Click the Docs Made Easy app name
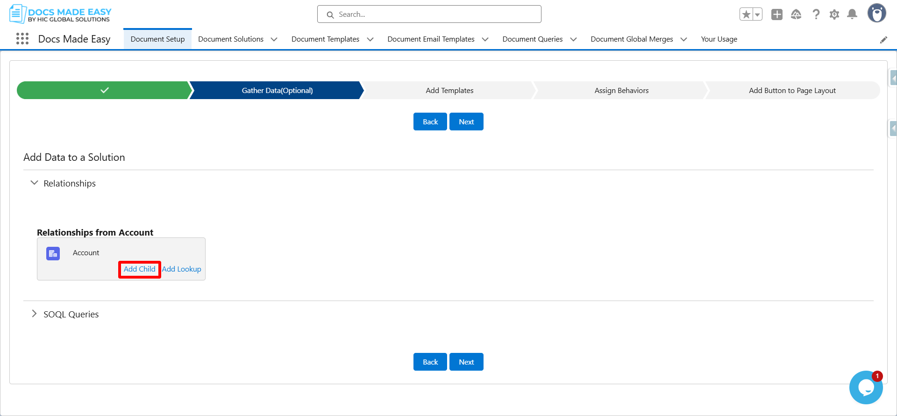The height and width of the screenshot is (416, 897). [74, 39]
